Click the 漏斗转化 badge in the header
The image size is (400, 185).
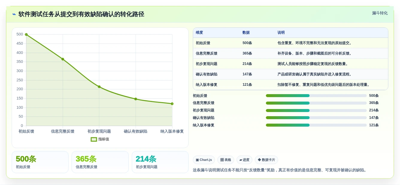[x=380, y=13]
